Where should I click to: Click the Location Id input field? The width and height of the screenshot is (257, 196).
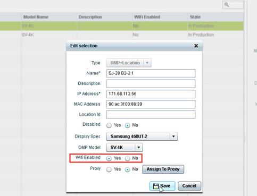click(x=151, y=115)
